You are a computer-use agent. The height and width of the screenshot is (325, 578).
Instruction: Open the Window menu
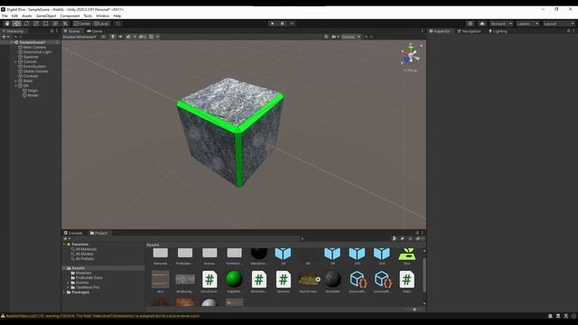click(102, 16)
